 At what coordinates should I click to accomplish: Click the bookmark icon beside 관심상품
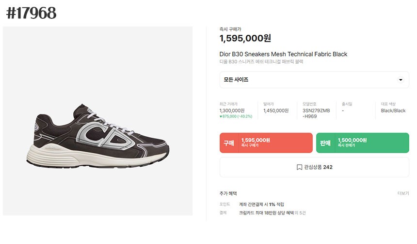click(x=299, y=167)
